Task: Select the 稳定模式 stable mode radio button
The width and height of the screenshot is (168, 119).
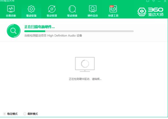Action: click(5, 114)
